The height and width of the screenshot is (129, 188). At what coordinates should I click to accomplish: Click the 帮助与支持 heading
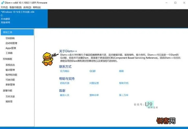point(67,79)
